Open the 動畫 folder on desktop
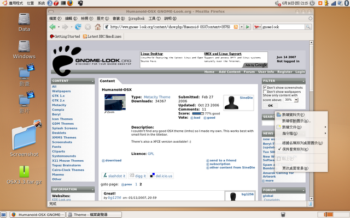350x218 pixels. coord(25,75)
